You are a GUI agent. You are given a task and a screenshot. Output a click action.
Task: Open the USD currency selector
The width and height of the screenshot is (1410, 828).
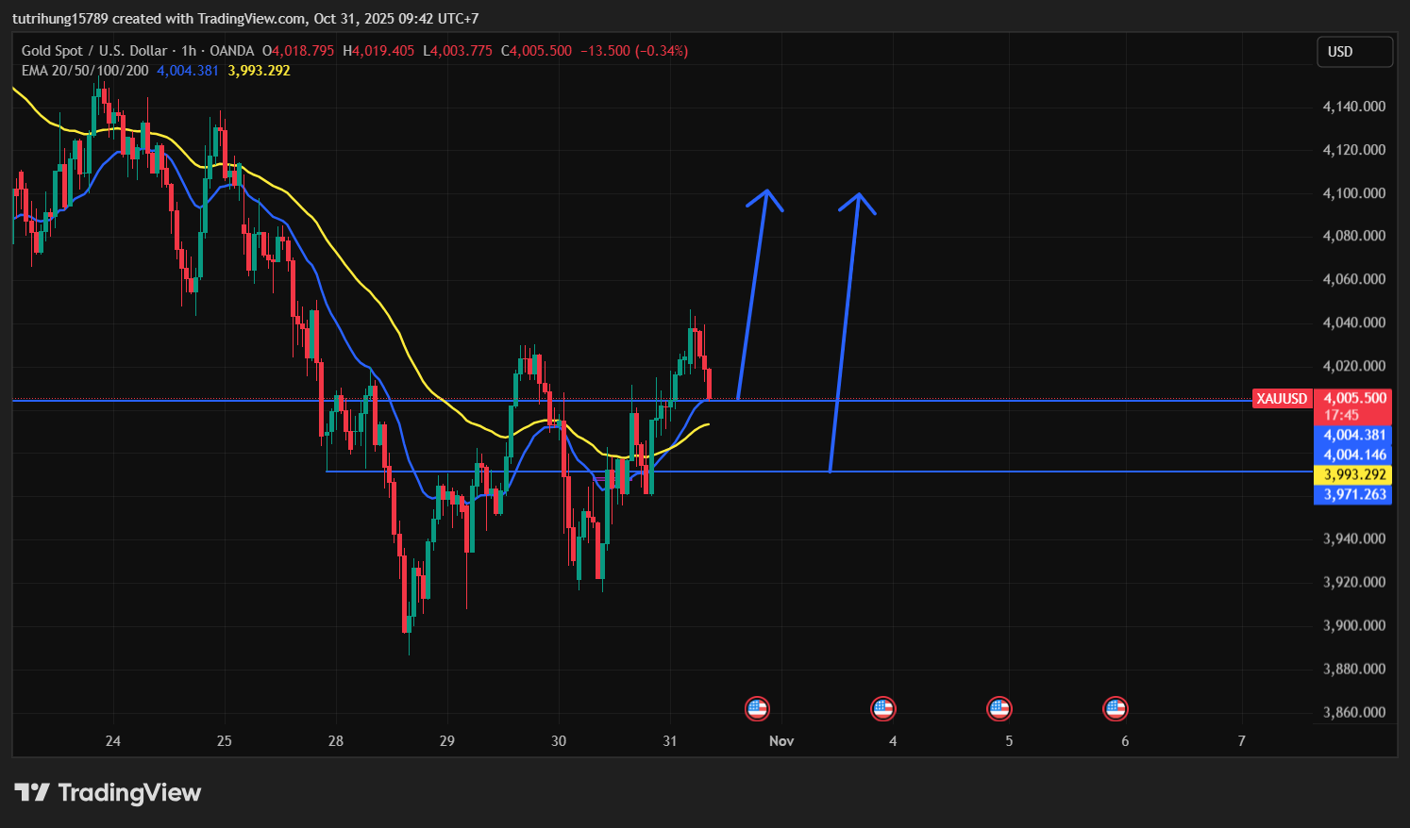click(x=1353, y=52)
